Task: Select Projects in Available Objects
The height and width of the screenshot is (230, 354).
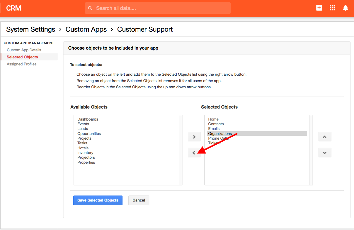Action: click(84, 138)
